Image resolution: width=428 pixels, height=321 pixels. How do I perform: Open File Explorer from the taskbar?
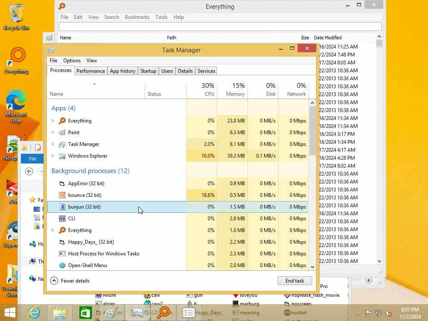pos(60,313)
